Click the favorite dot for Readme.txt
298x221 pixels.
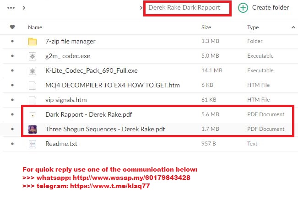click(12, 144)
